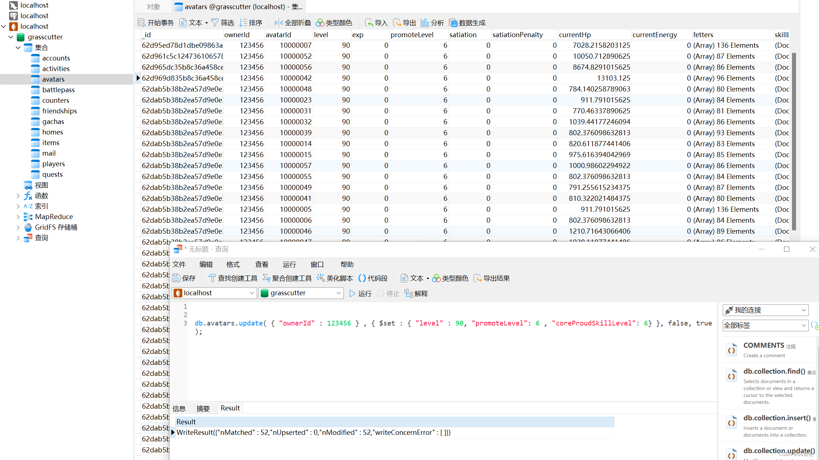This screenshot has width=819, height=460.
Task: Click Explain (解释) query button
Action: click(416, 293)
